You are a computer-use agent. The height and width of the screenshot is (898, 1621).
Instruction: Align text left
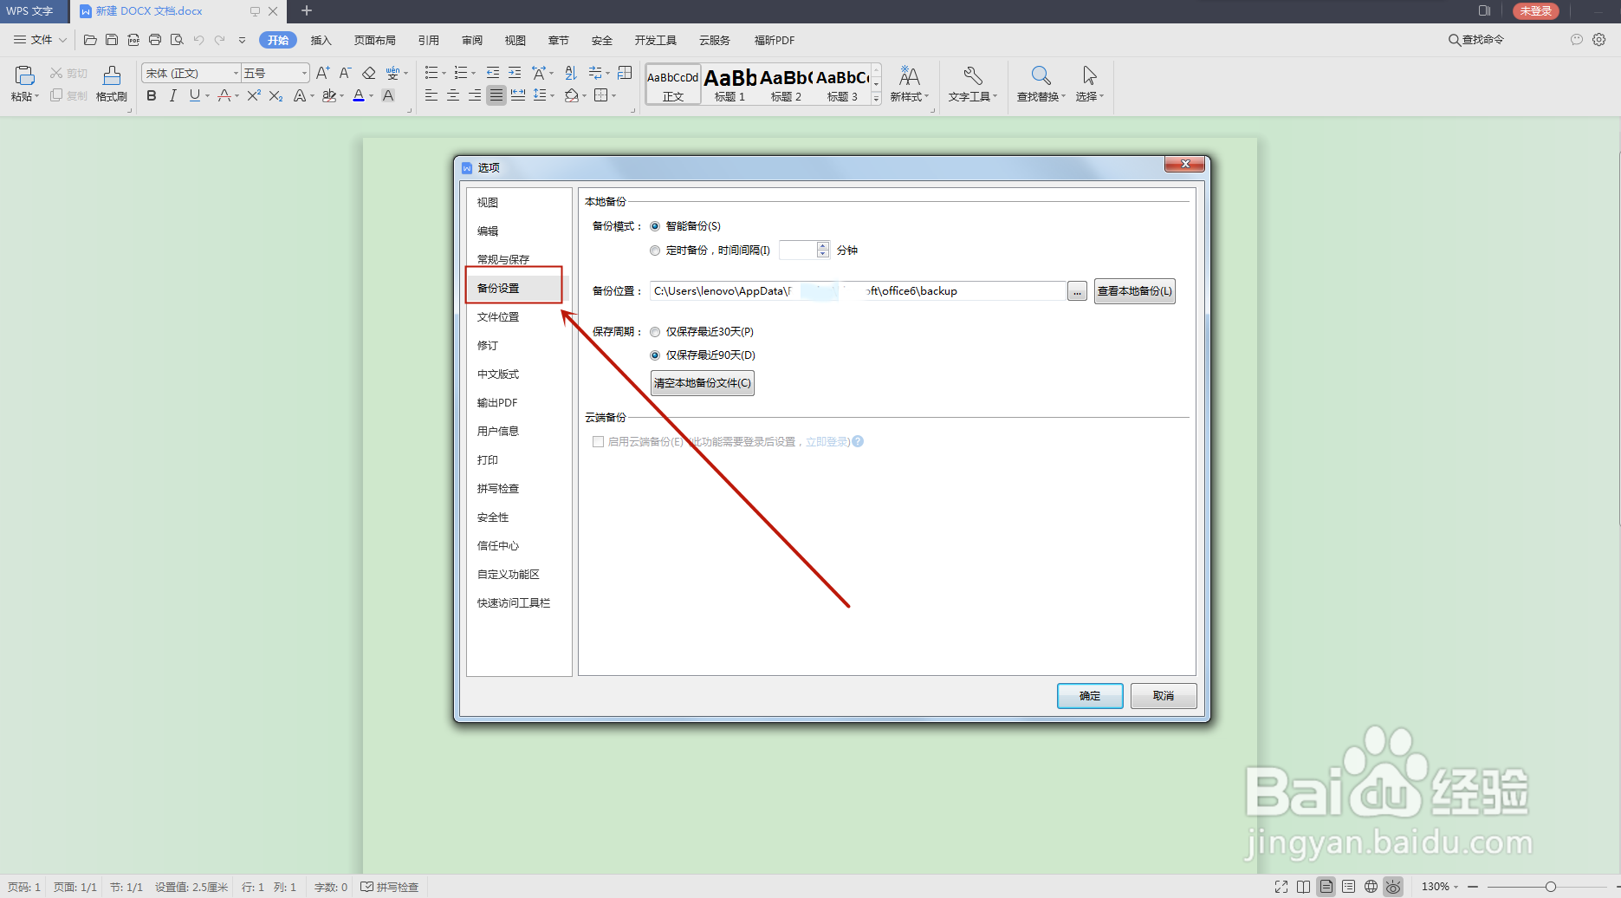[431, 95]
